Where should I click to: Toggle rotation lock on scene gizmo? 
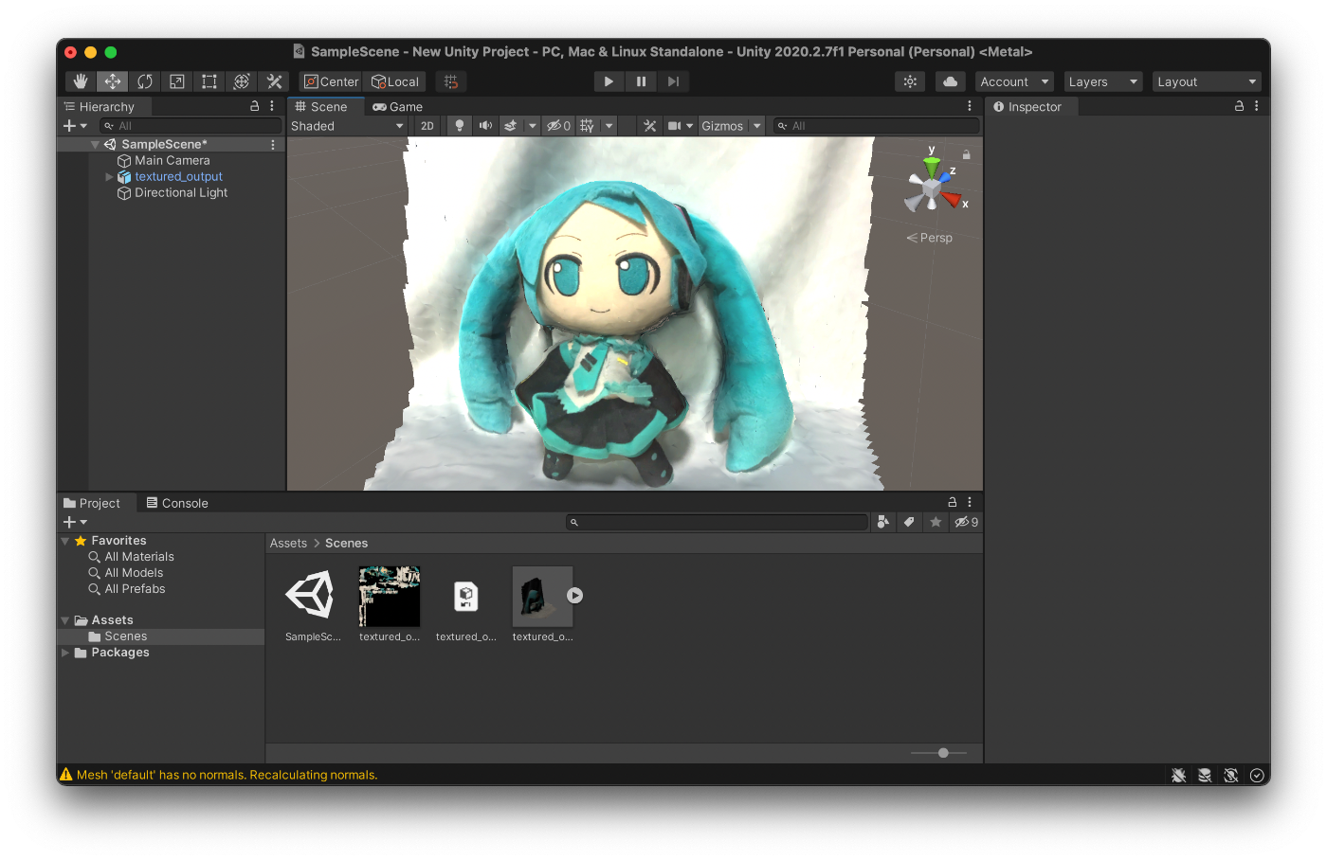coord(967,154)
